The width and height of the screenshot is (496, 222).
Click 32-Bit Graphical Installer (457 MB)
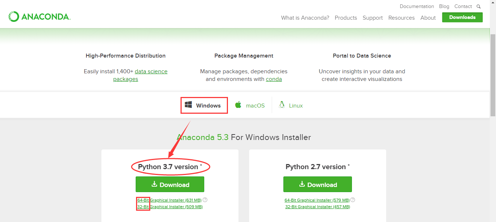(x=318, y=207)
